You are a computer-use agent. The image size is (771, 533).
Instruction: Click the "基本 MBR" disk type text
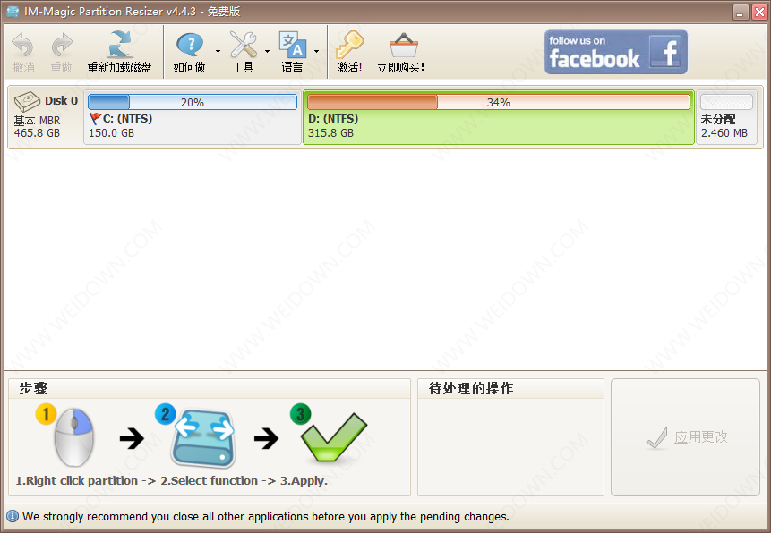click(x=37, y=121)
